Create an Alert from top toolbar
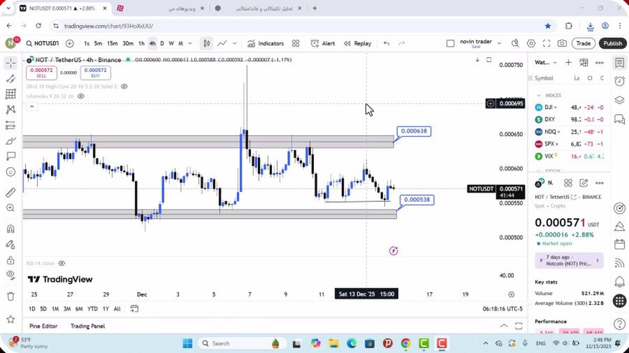 (323, 43)
